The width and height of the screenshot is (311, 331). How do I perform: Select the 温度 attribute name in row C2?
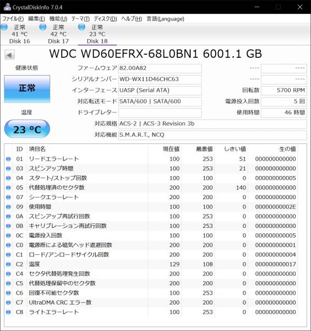coord(34,264)
